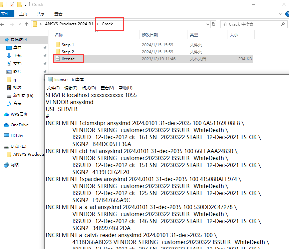Click the 'INCREMENT 1cfxmshpr' line

(x=145, y=123)
